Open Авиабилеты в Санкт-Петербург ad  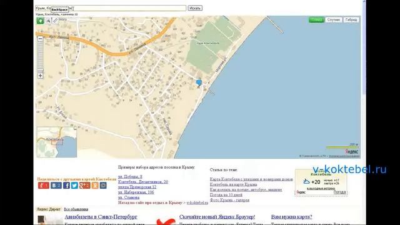tap(101, 217)
